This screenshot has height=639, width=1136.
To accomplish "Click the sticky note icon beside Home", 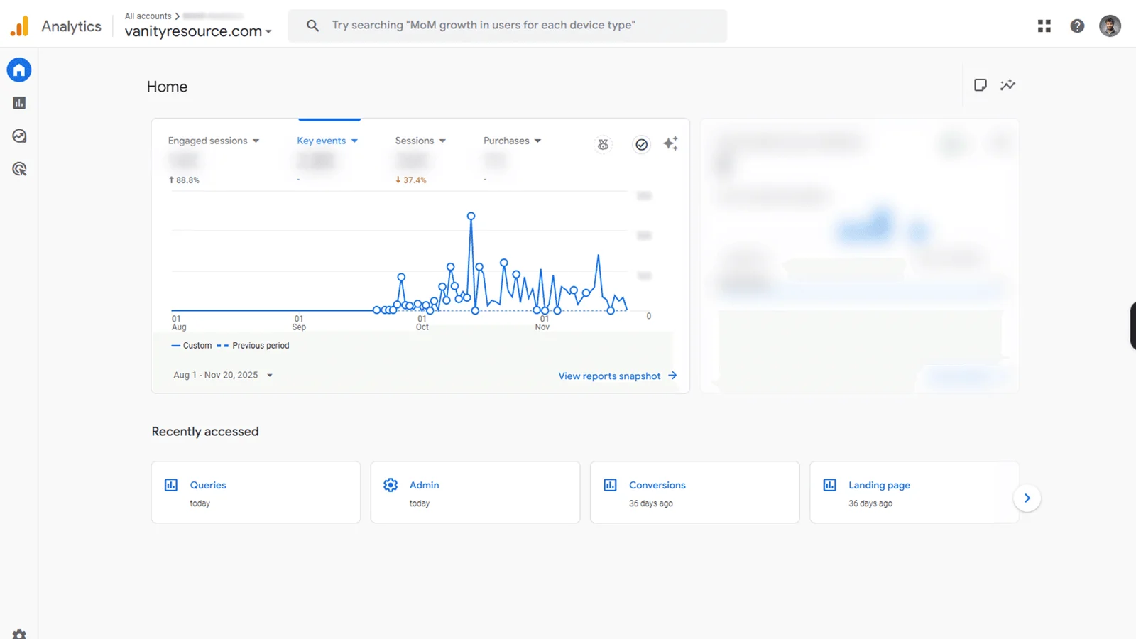I will [980, 85].
